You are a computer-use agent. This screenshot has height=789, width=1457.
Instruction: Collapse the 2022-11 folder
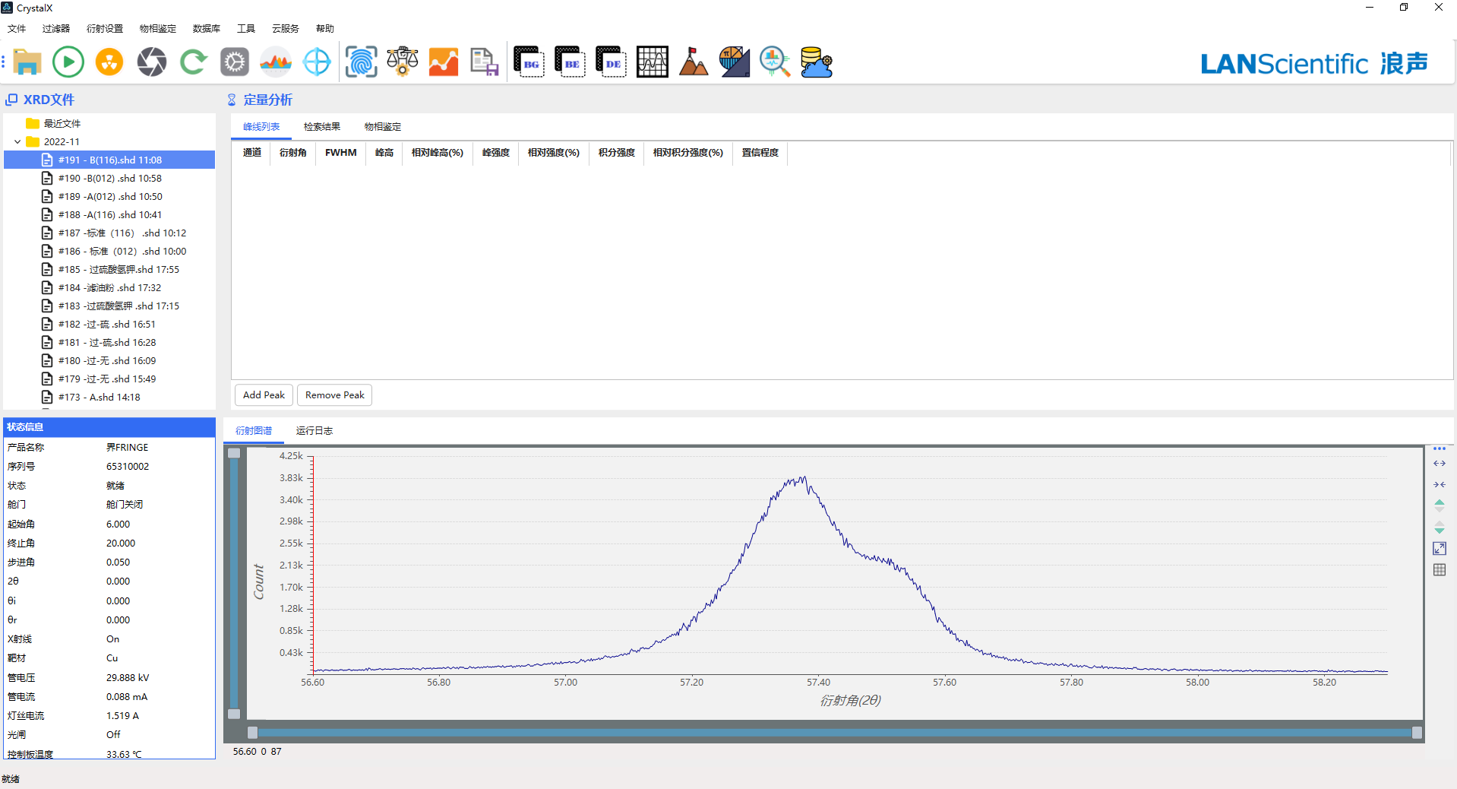click(17, 142)
